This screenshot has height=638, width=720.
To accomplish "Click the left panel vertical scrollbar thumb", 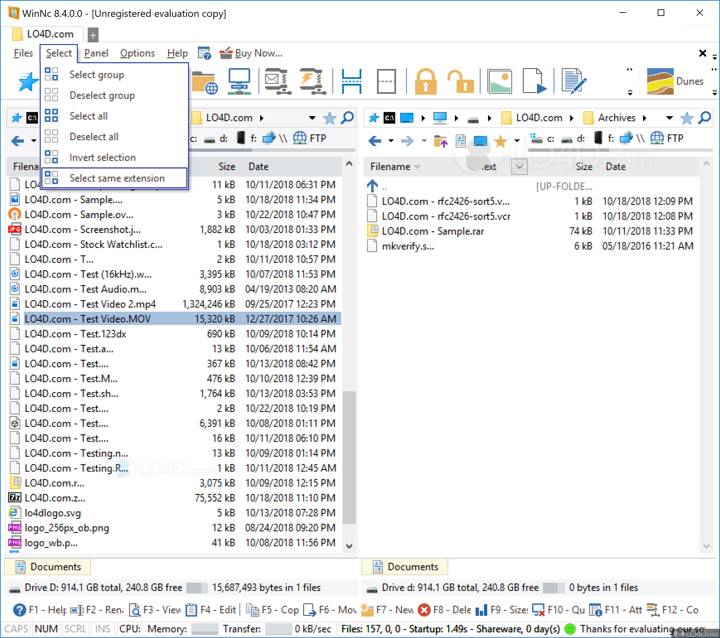I will point(349,458).
